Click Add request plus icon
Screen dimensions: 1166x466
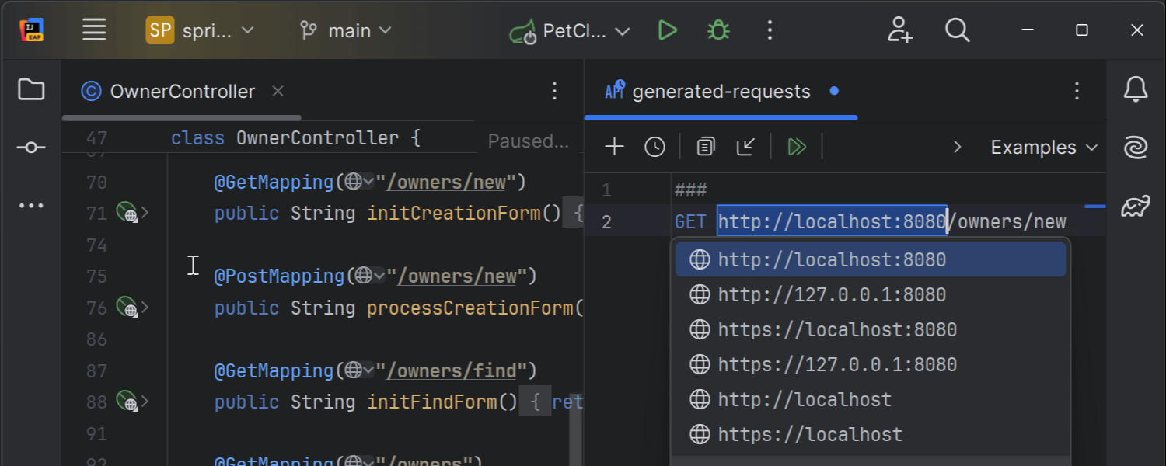pyautogui.click(x=614, y=147)
